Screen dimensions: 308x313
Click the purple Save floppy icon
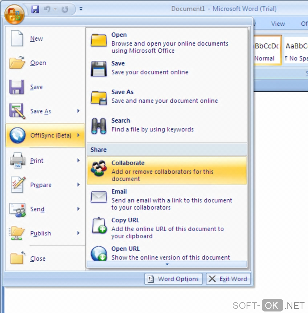(17, 87)
